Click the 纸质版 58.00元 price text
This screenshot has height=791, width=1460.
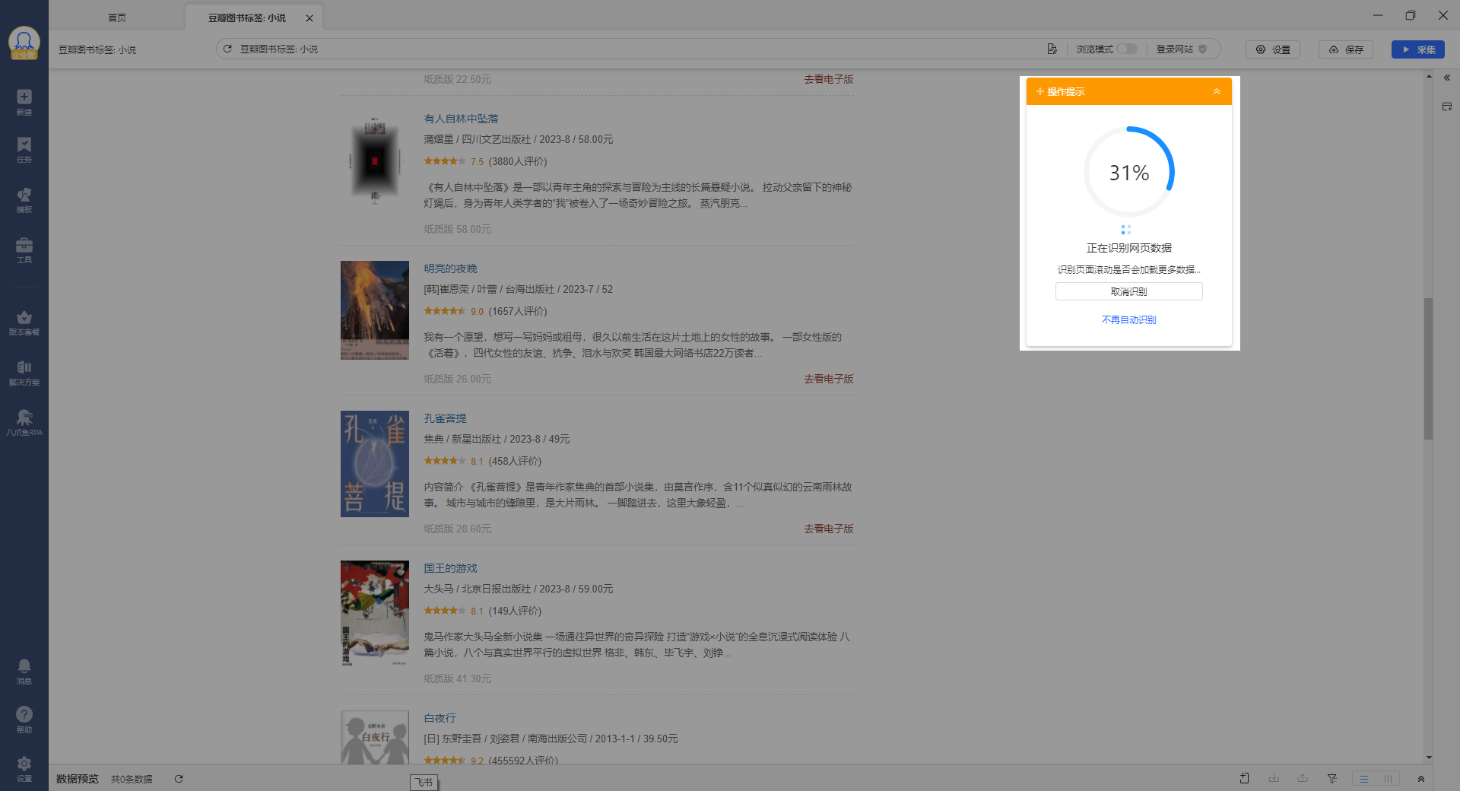point(458,229)
